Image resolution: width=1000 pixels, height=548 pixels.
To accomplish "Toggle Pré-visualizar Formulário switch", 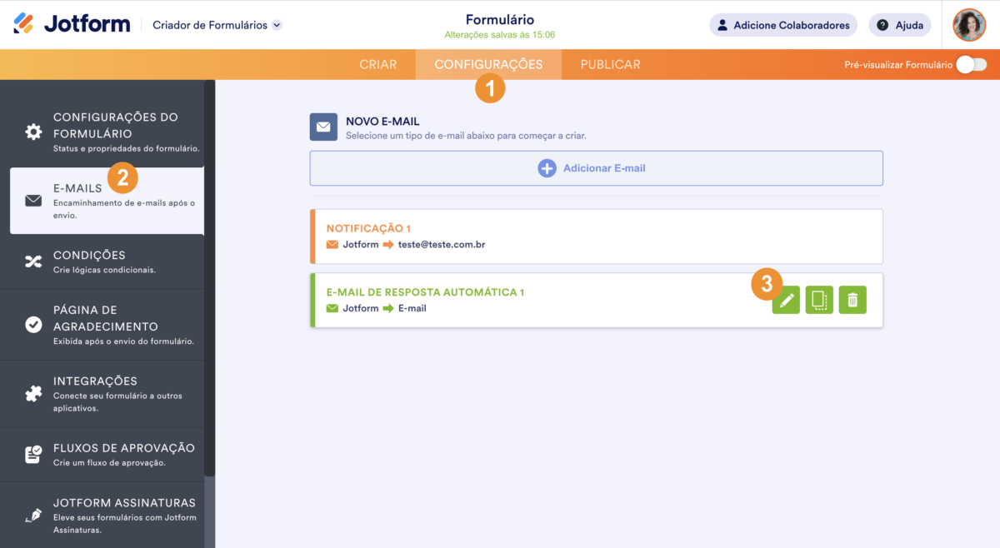I will [971, 65].
